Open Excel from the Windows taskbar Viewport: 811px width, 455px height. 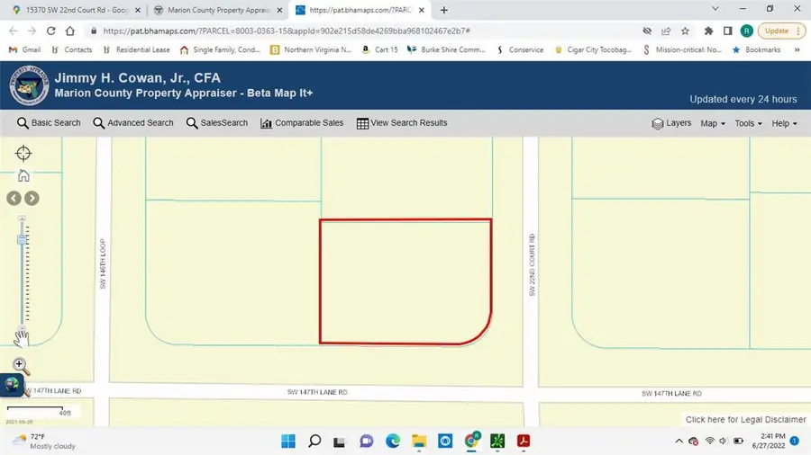(x=497, y=441)
